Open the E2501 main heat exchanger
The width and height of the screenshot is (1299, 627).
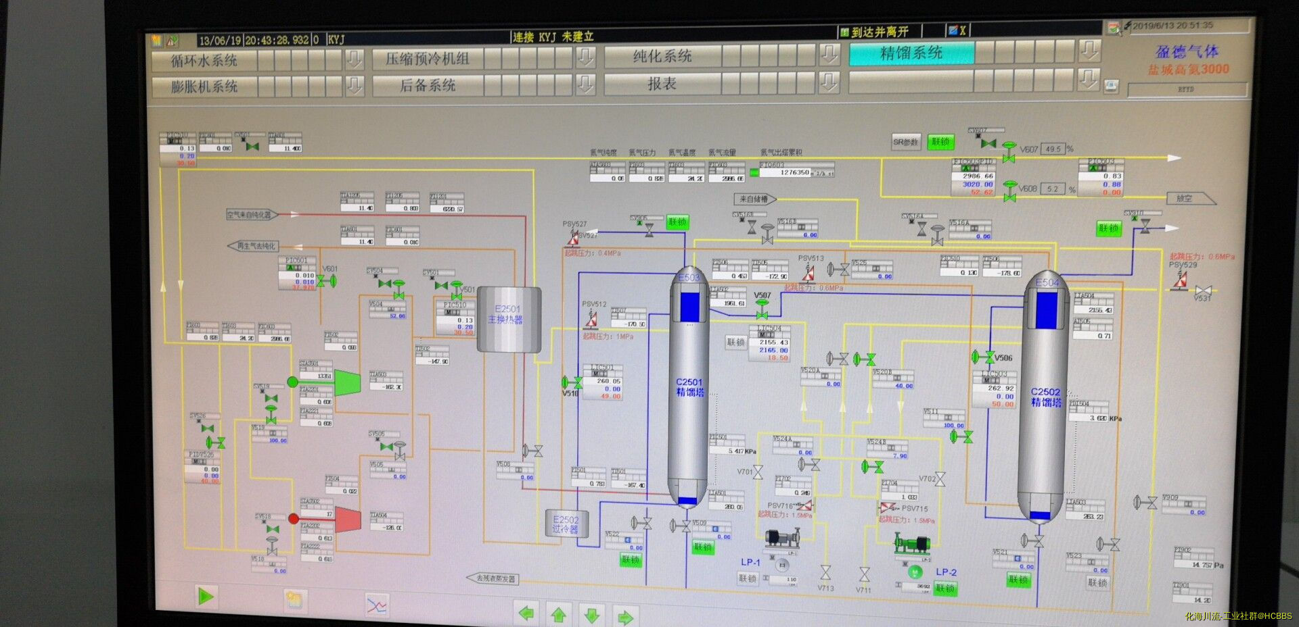pyautogui.click(x=509, y=319)
